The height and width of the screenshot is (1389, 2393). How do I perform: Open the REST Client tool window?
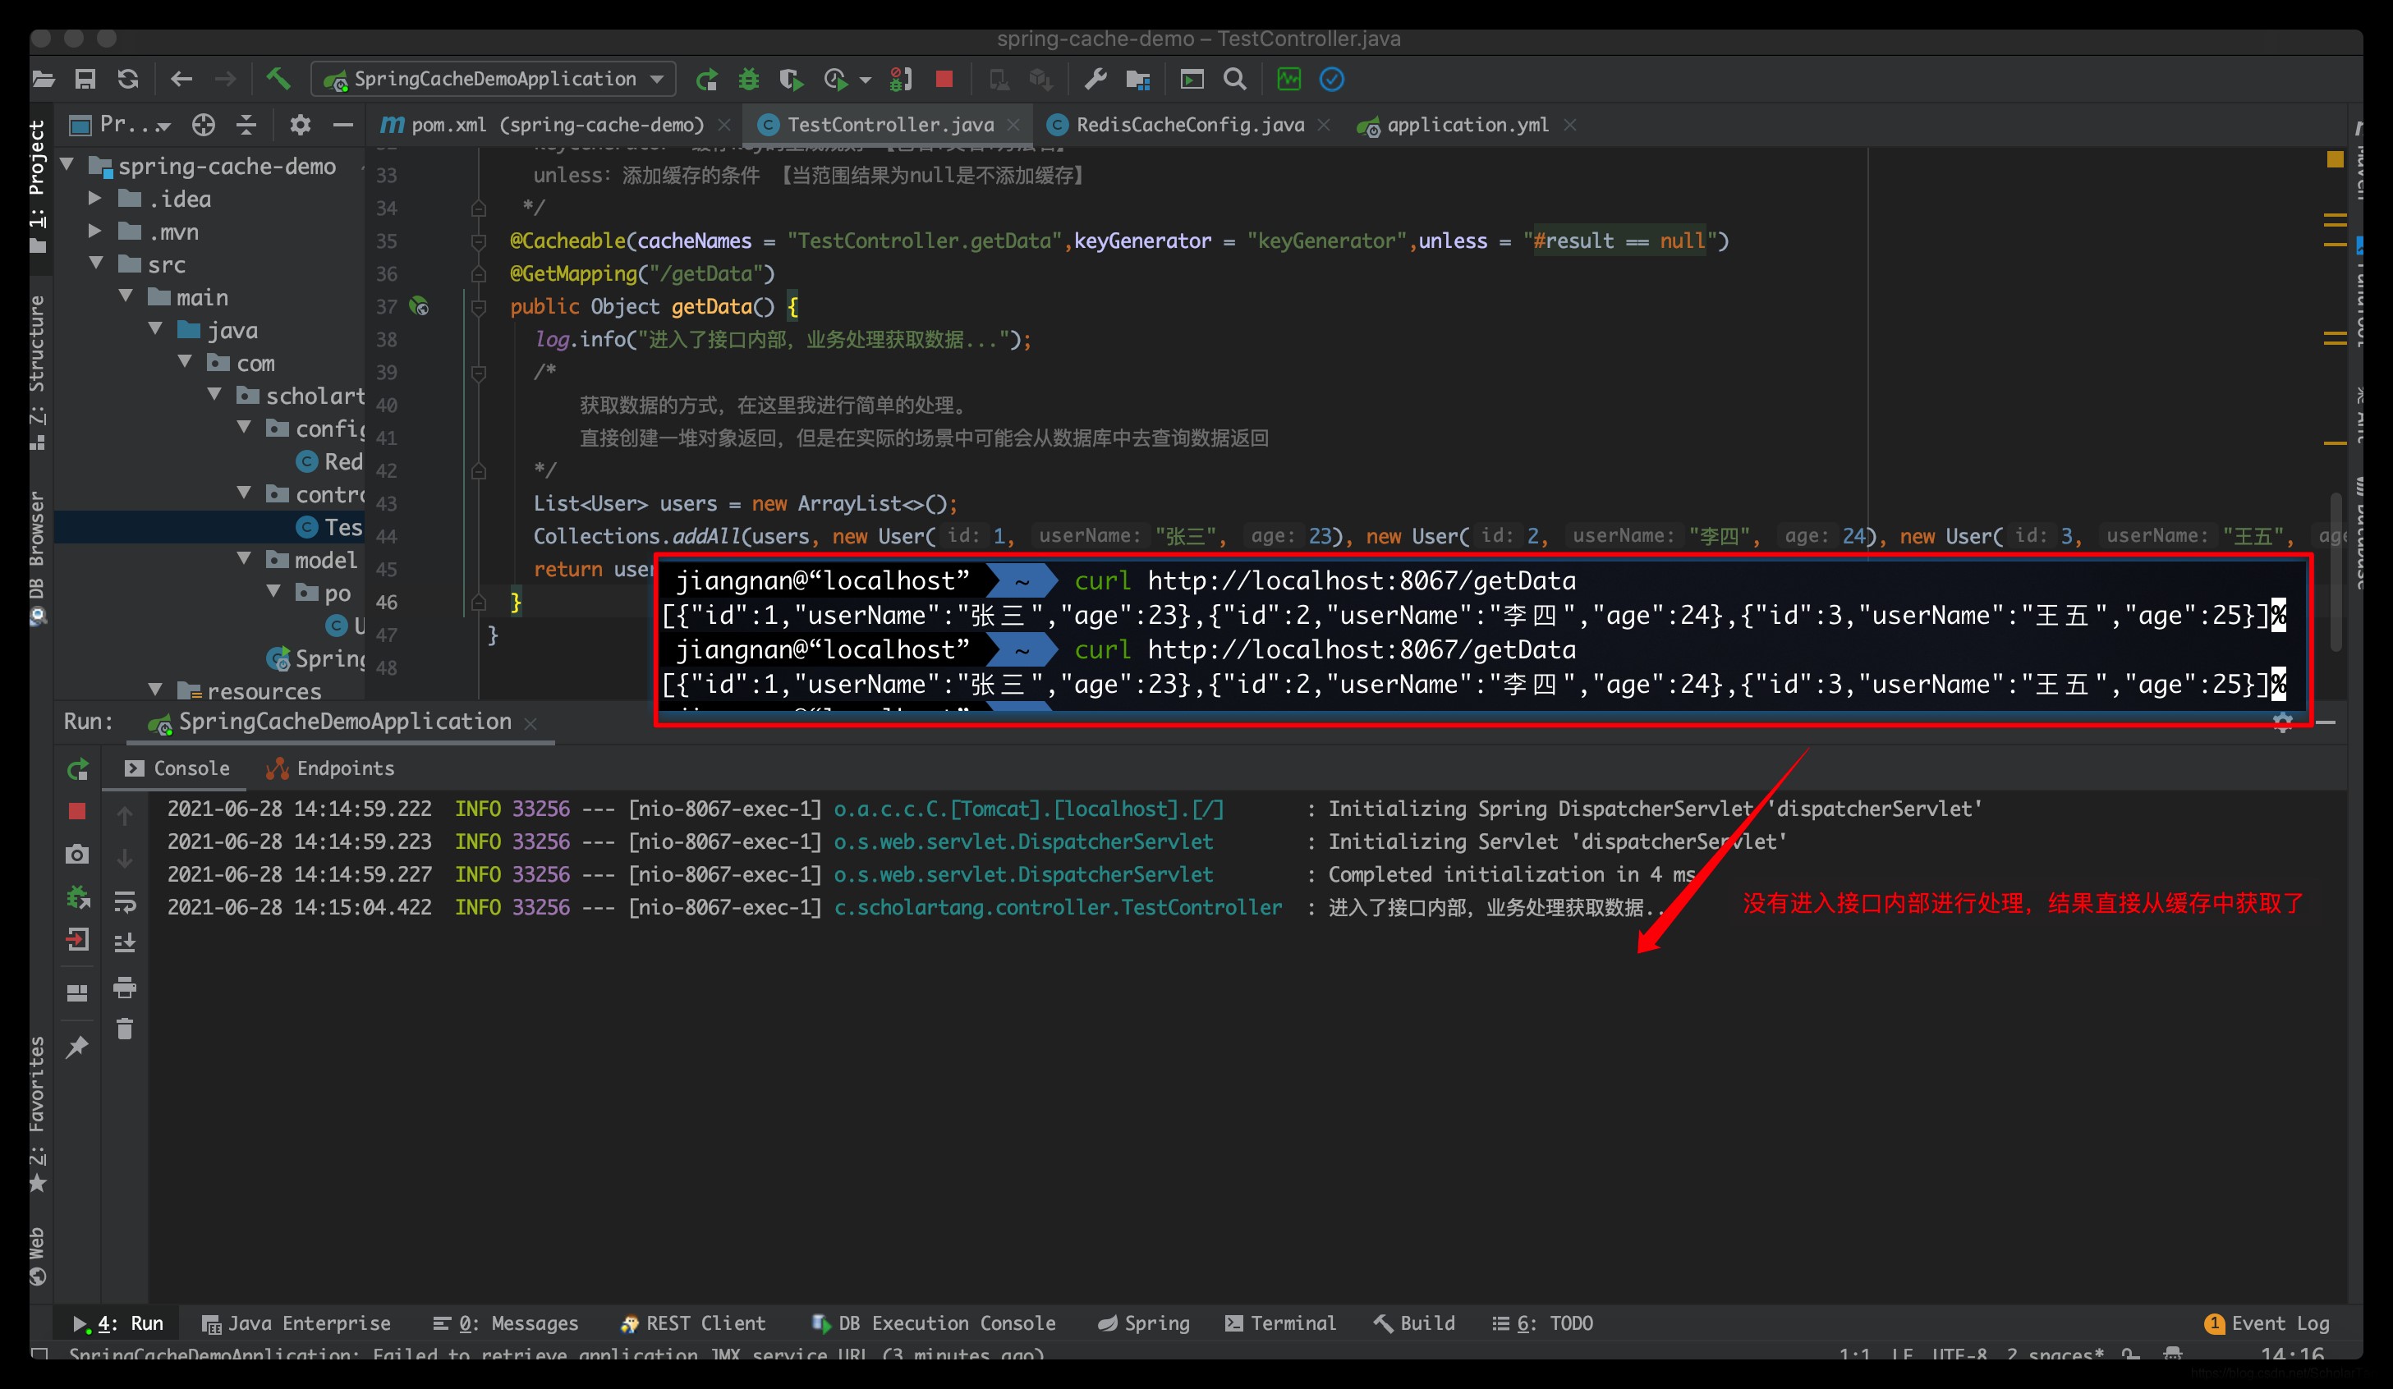[692, 1323]
